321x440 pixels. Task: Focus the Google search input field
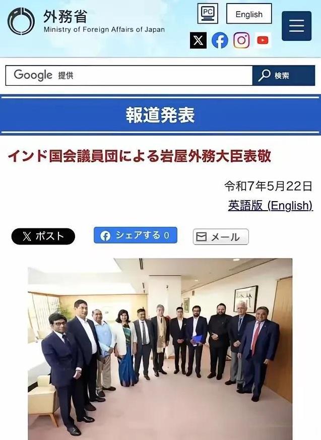[129, 75]
